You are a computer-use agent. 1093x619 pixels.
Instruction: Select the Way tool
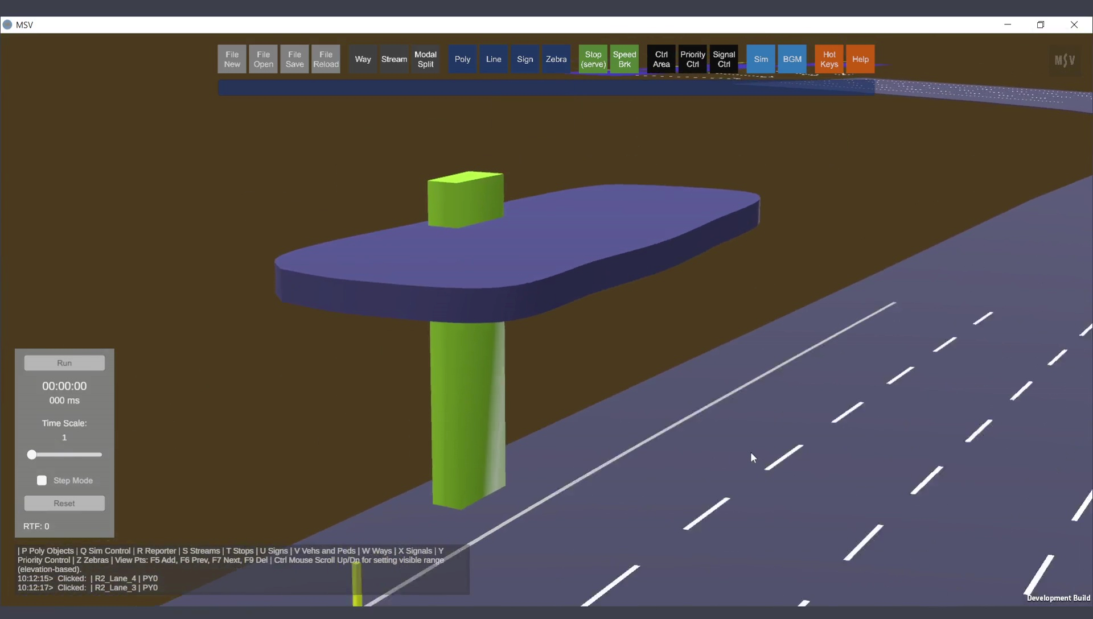(363, 59)
